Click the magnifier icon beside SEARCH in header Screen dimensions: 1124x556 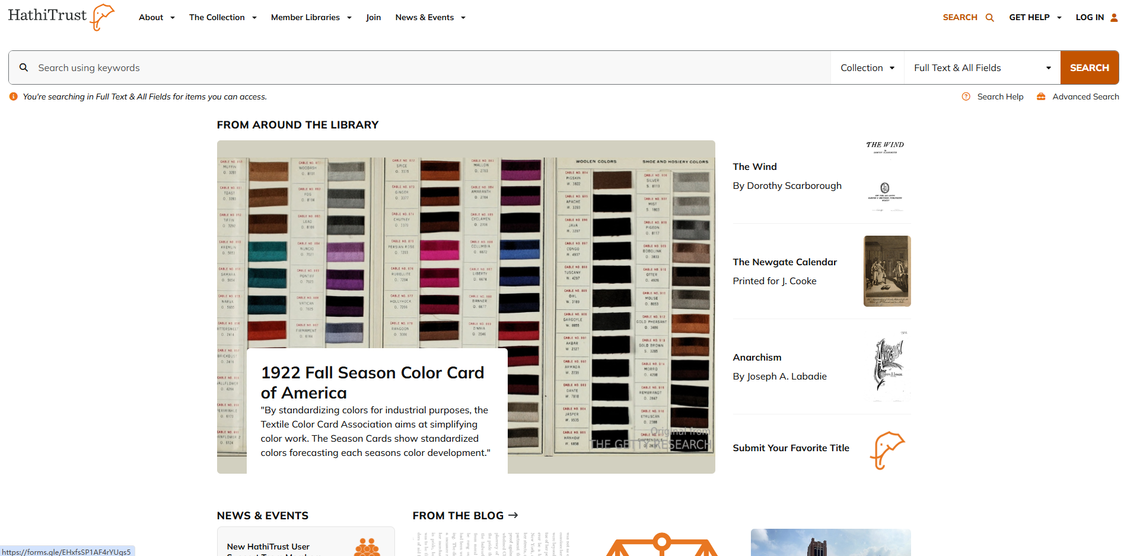[x=989, y=18]
